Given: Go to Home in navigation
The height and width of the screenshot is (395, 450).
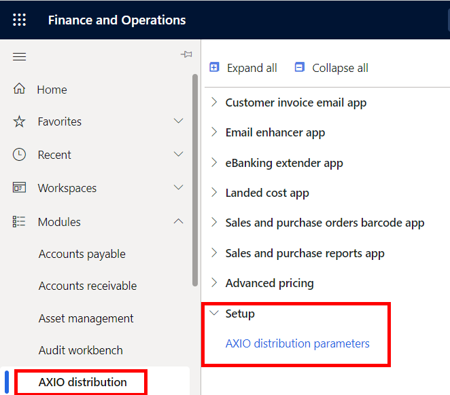Looking at the screenshot, I should (52, 90).
